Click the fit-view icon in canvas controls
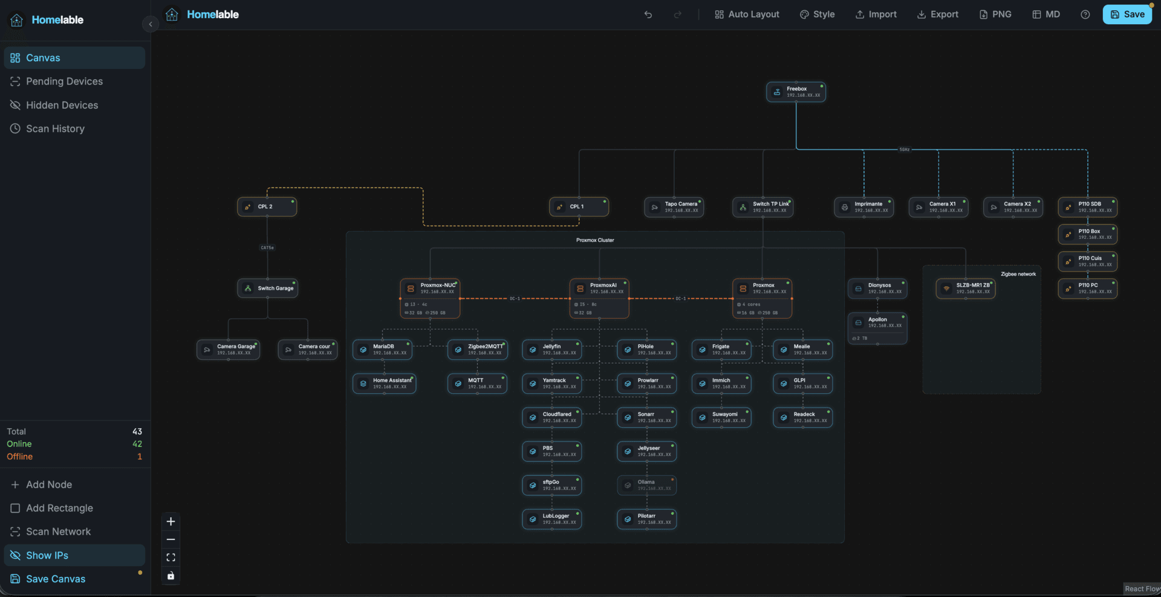The image size is (1161, 597). (x=171, y=557)
